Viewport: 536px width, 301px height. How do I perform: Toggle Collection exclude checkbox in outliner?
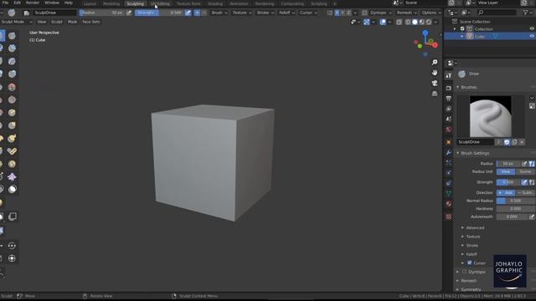coord(462,29)
